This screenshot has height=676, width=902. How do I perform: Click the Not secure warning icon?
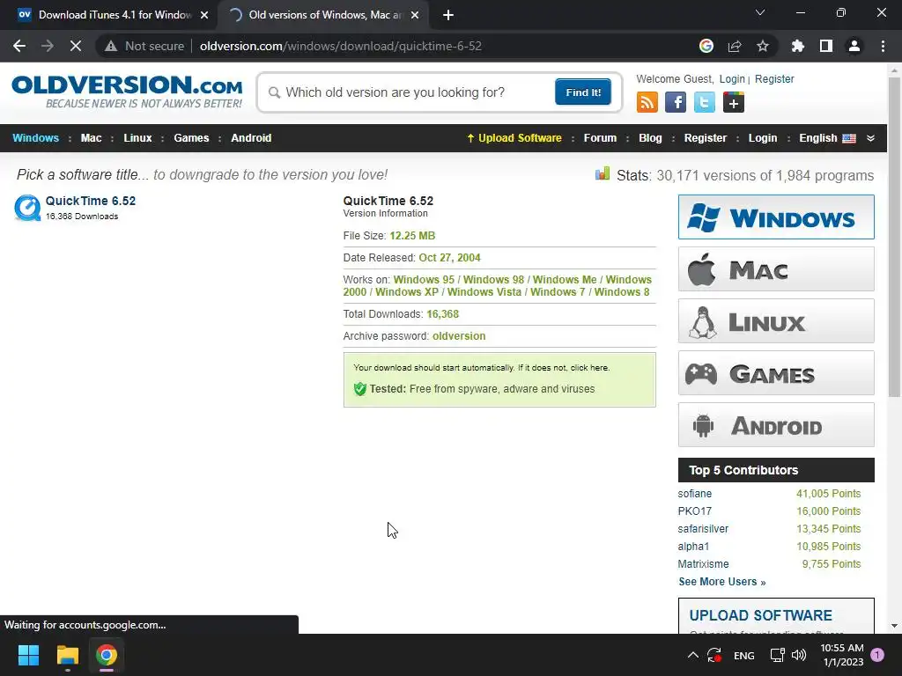[x=111, y=46]
